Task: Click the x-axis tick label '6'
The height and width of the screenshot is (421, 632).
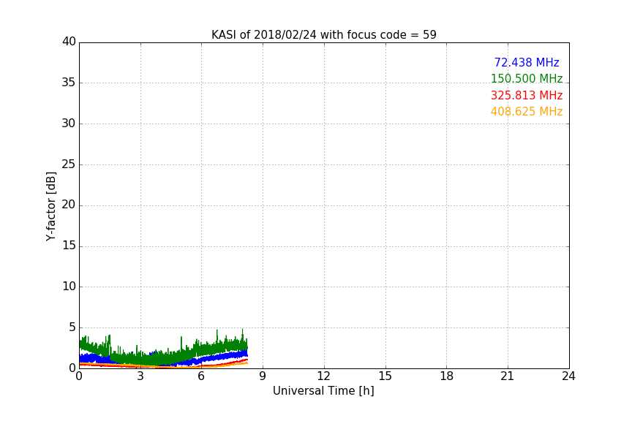Action: [201, 376]
